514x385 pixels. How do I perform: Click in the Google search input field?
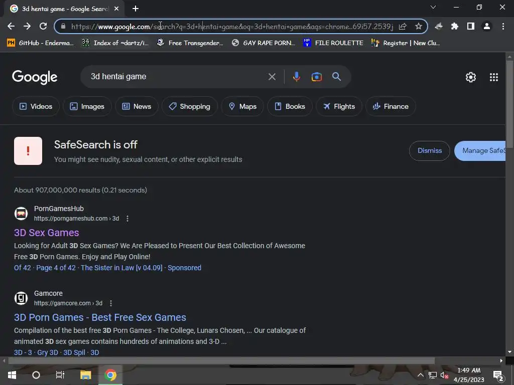[x=177, y=77]
